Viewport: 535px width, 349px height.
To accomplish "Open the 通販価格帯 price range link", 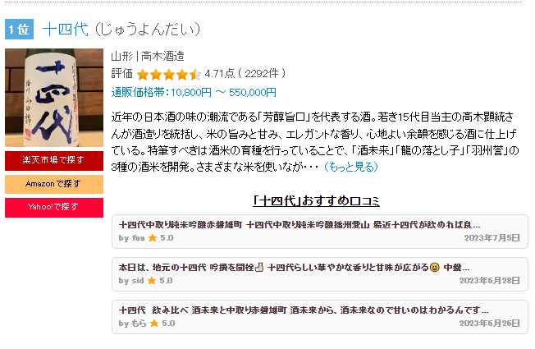I will click(x=194, y=92).
